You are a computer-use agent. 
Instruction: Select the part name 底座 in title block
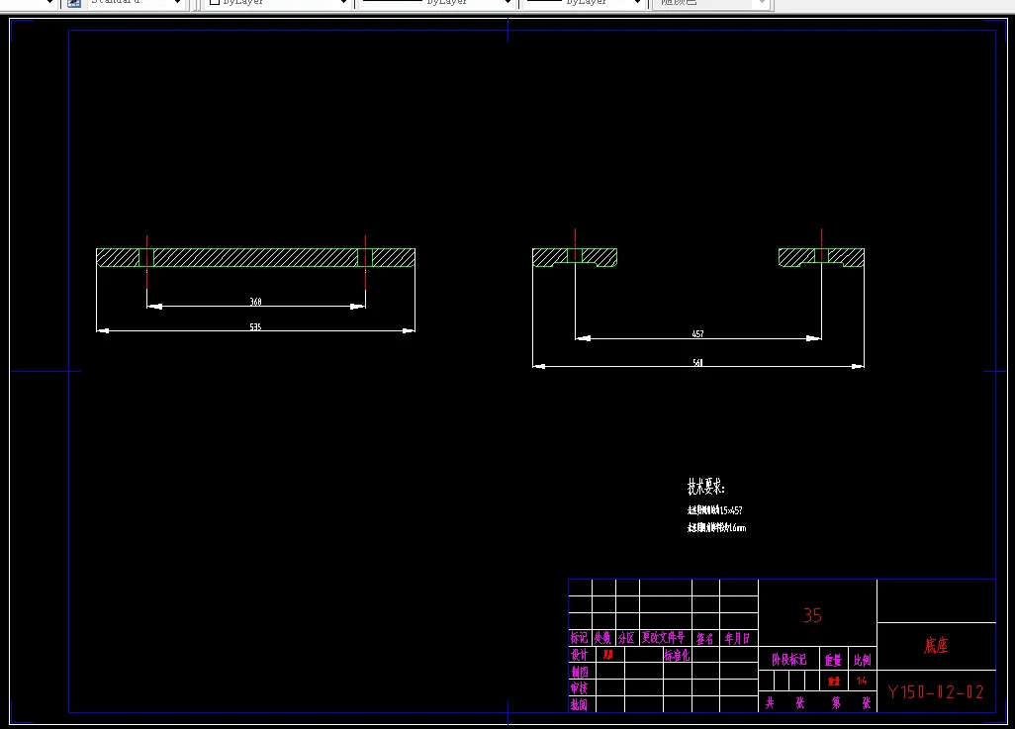(x=936, y=646)
